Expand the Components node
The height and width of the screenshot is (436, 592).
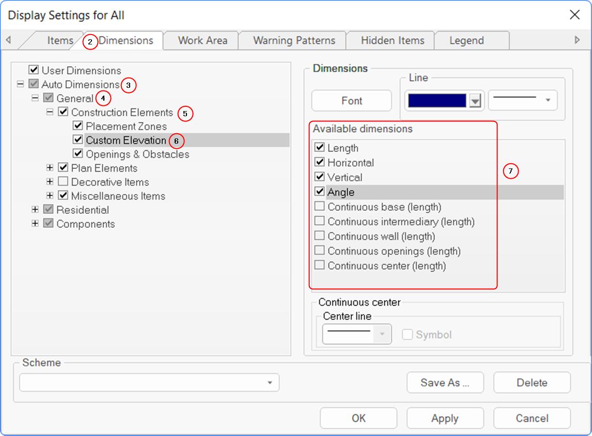pyautogui.click(x=35, y=224)
